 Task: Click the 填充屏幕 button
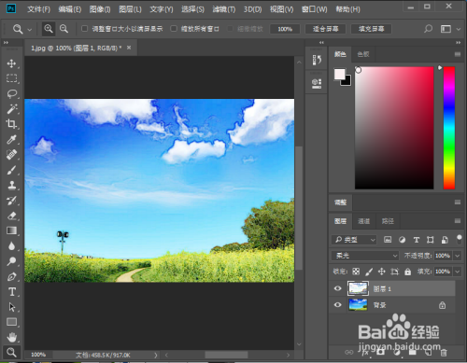pyautogui.click(x=371, y=29)
